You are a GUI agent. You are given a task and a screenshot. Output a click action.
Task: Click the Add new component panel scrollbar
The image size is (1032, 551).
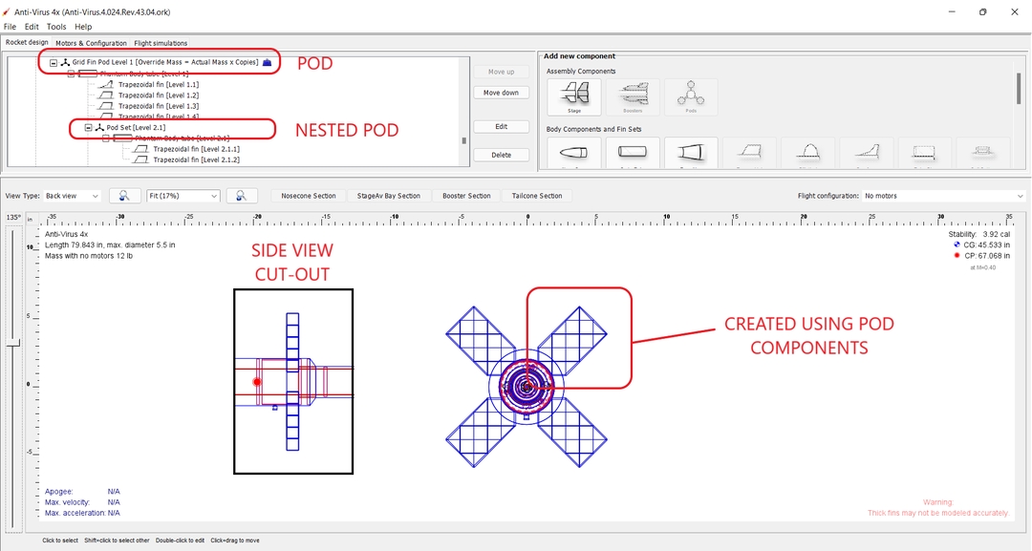[1019, 88]
